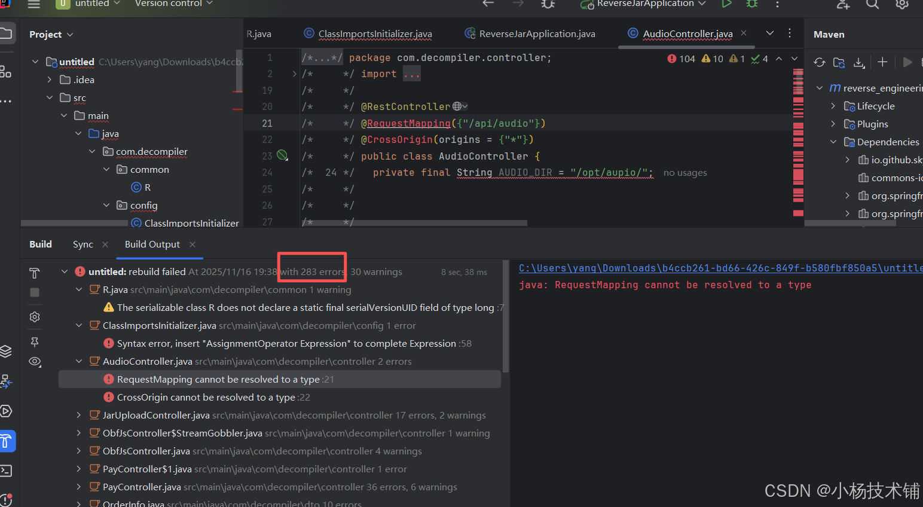Close the AudioController.java tab
The image size is (923, 507).
pyautogui.click(x=744, y=33)
